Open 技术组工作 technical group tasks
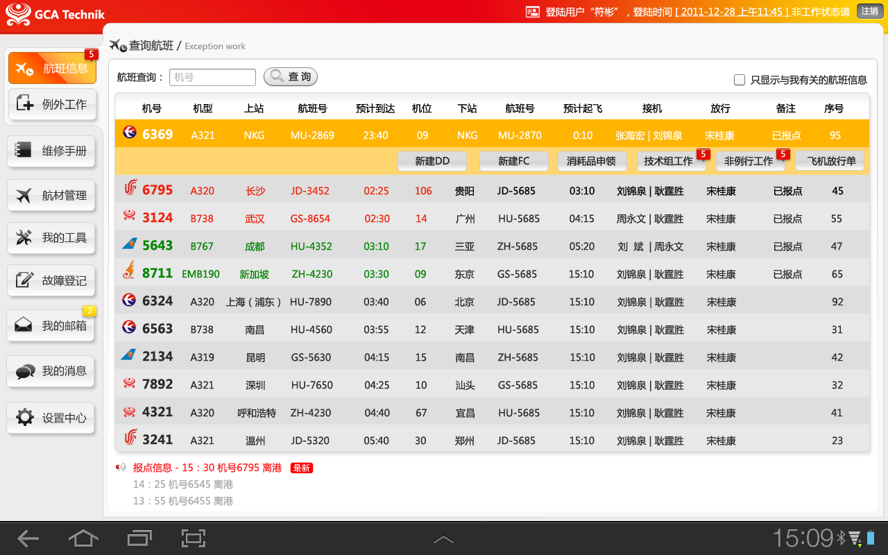This screenshot has width=888, height=555. [x=671, y=161]
